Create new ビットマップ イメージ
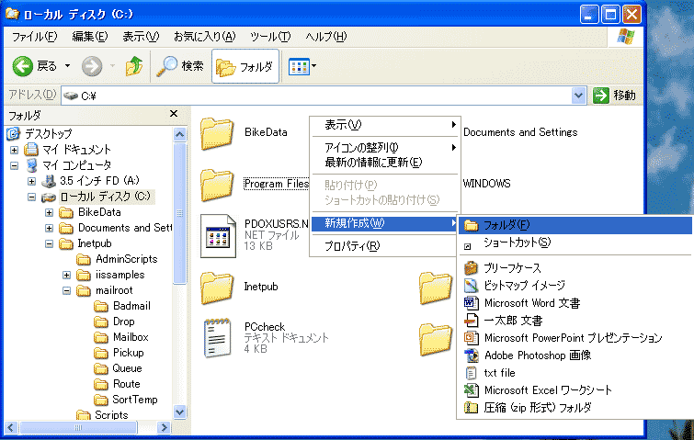 pyautogui.click(x=575, y=286)
